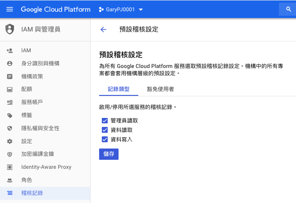Click the 身分識別與機構 account icon

(x=9, y=63)
